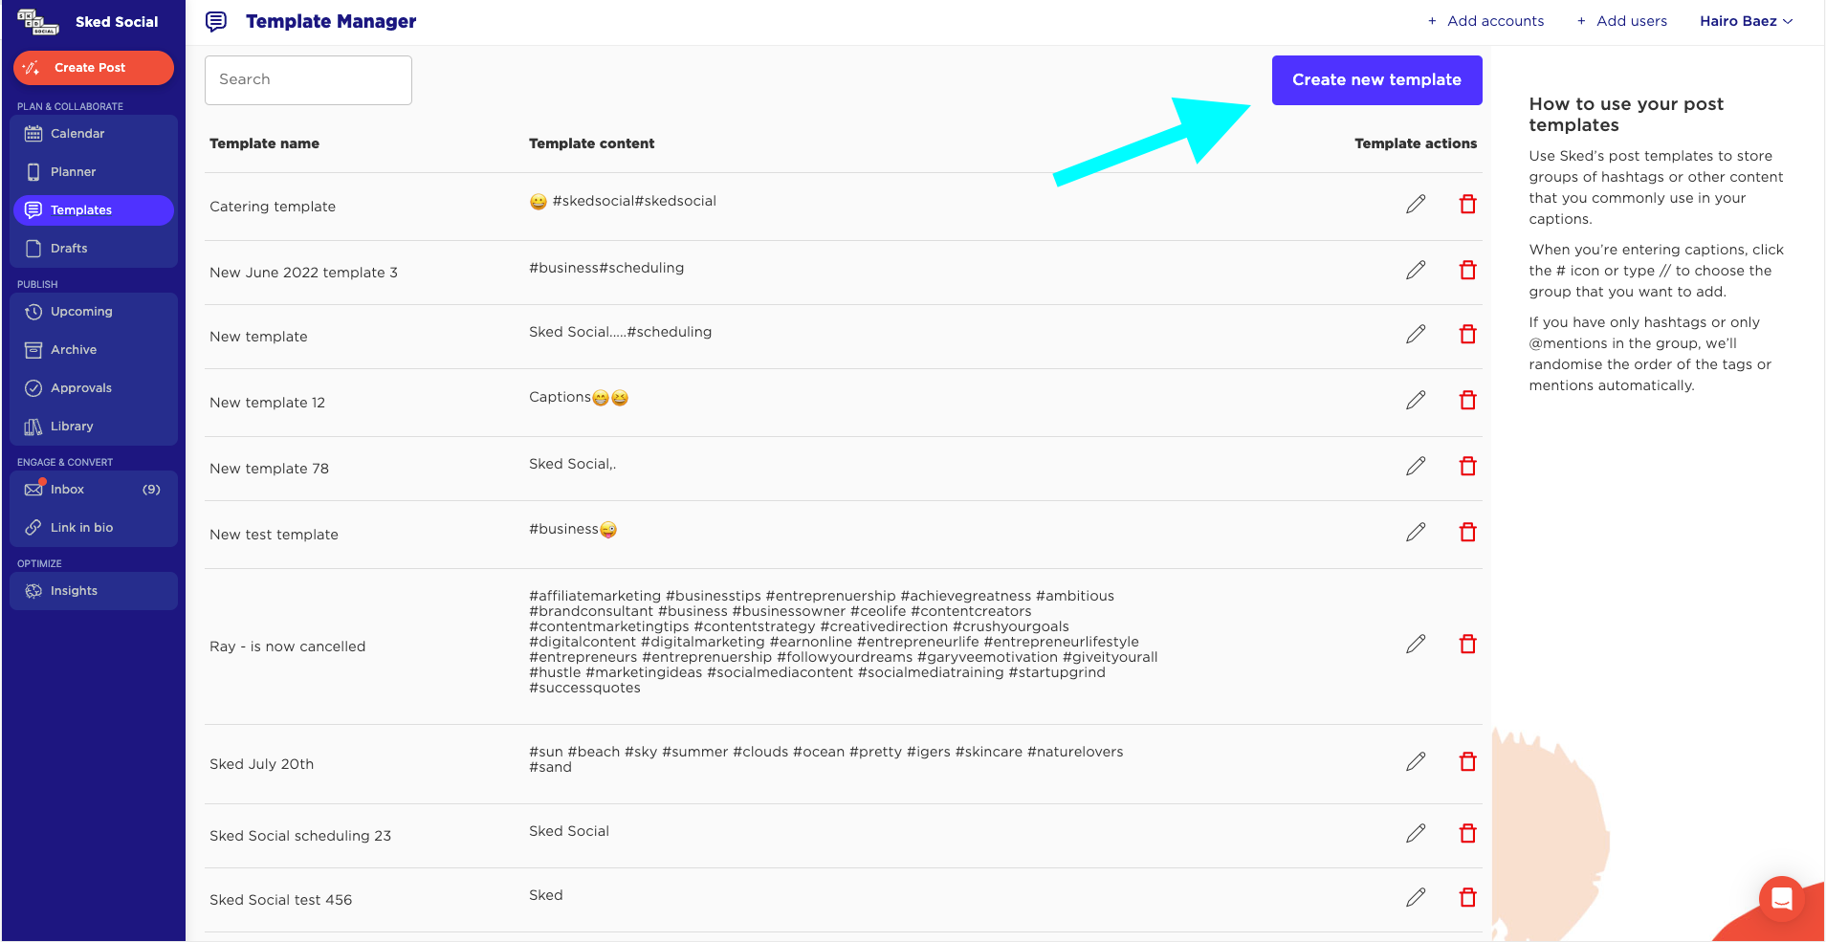Open Calendar in the sidebar
This screenshot has width=1826, height=942.
94,134
